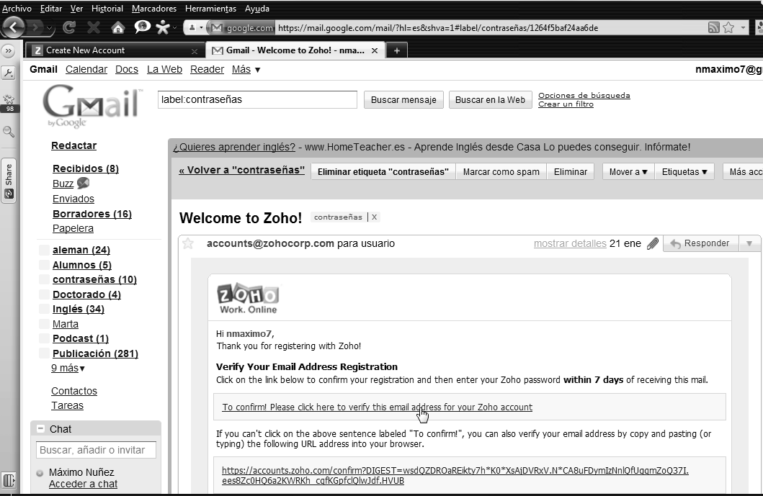Expand the arrow next to Responder

coord(749,244)
